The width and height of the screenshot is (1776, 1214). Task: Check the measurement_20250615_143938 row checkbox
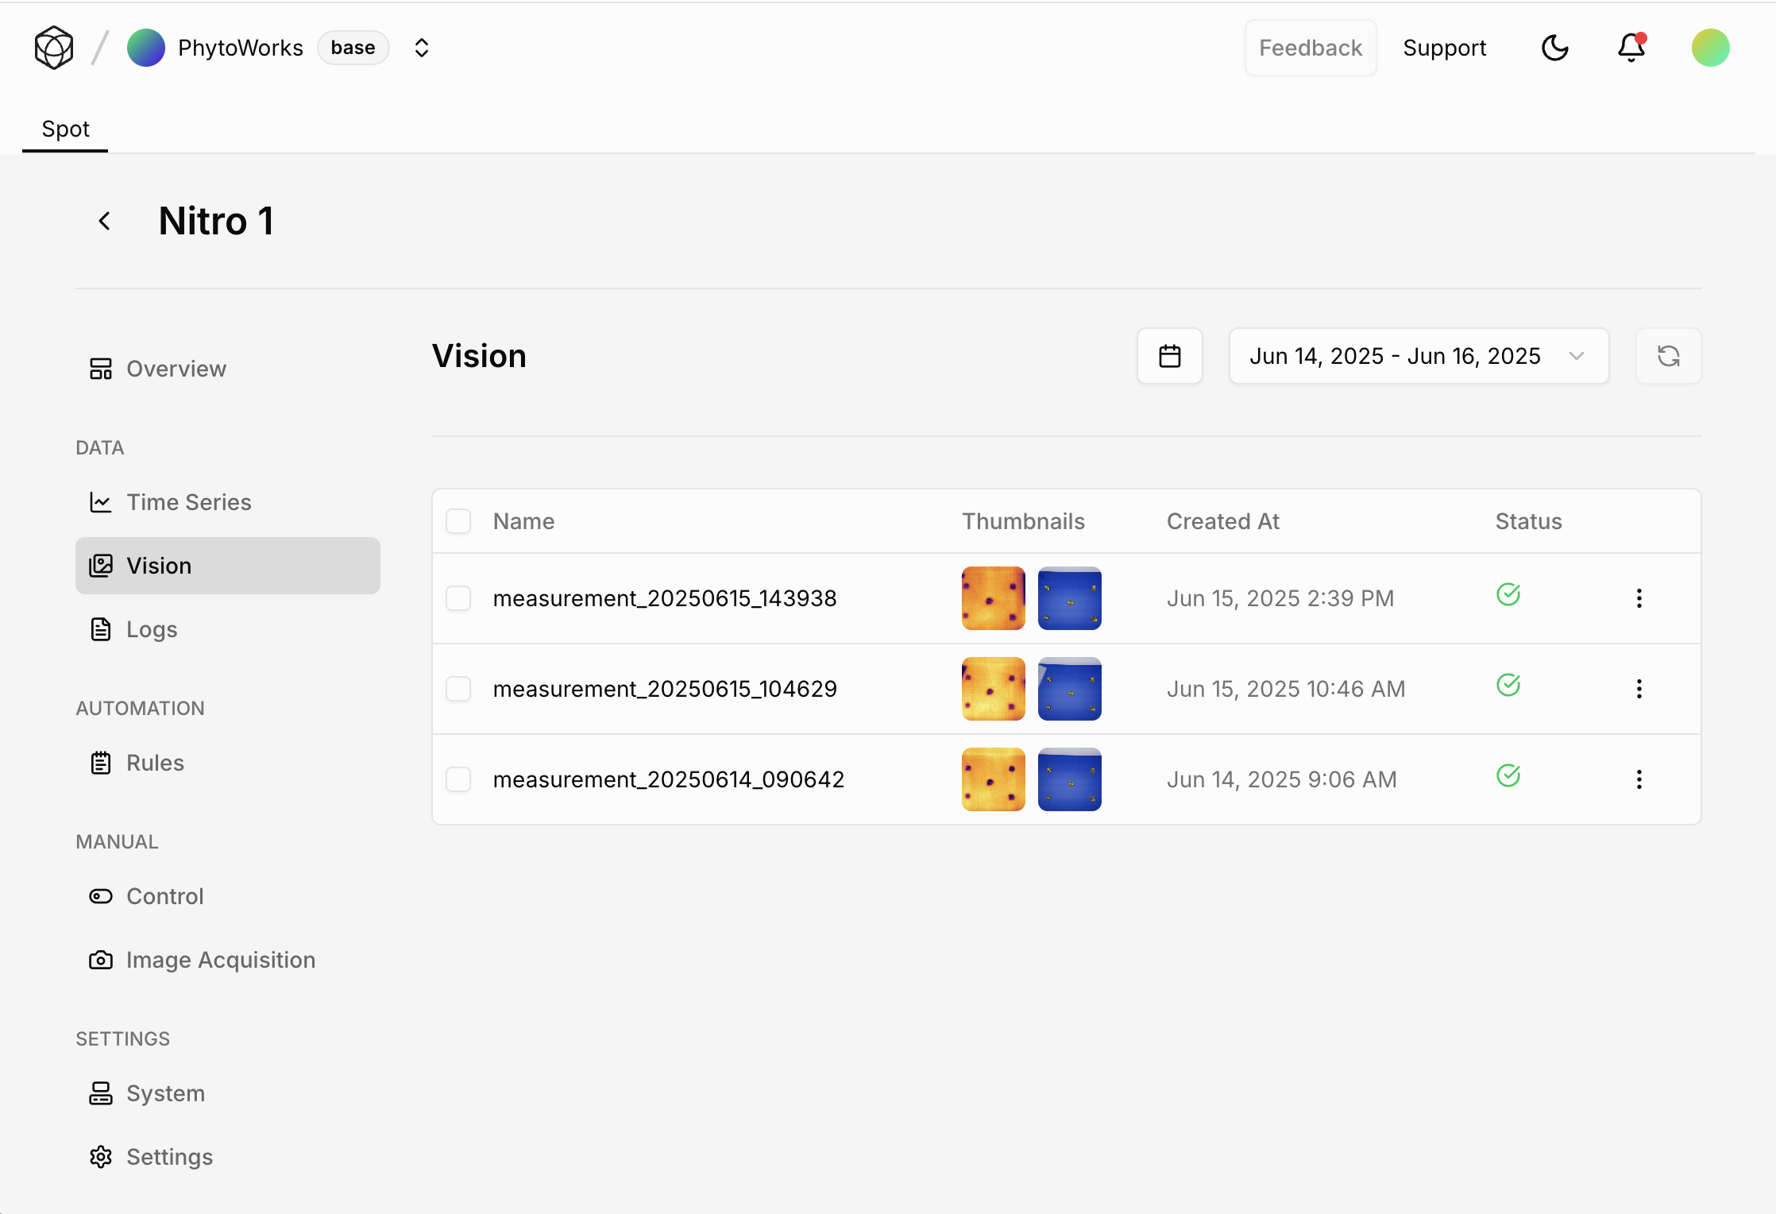[x=458, y=598]
